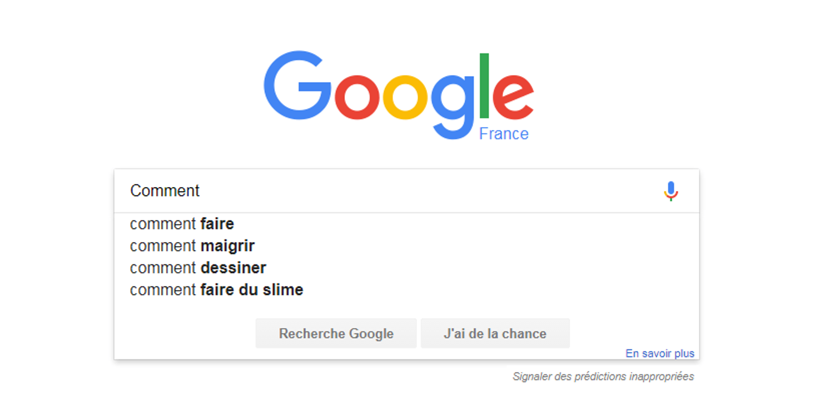This screenshot has width=834, height=407.
Task: Click the typed word "Comment" in search box
Action: pyautogui.click(x=165, y=190)
